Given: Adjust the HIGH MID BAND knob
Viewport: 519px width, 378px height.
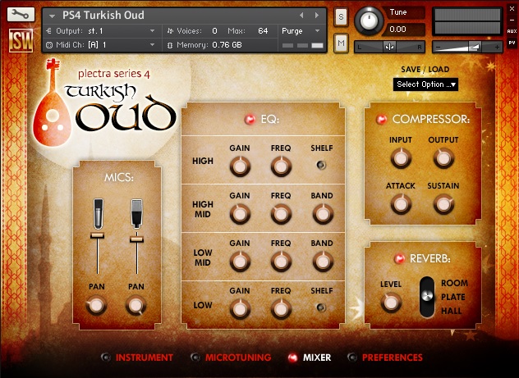Looking at the screenshot, I should point(323,214).
